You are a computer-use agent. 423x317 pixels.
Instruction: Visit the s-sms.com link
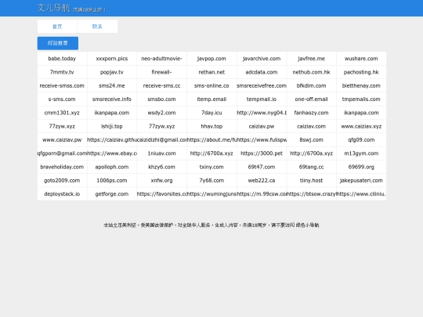(x=62, y=99)
